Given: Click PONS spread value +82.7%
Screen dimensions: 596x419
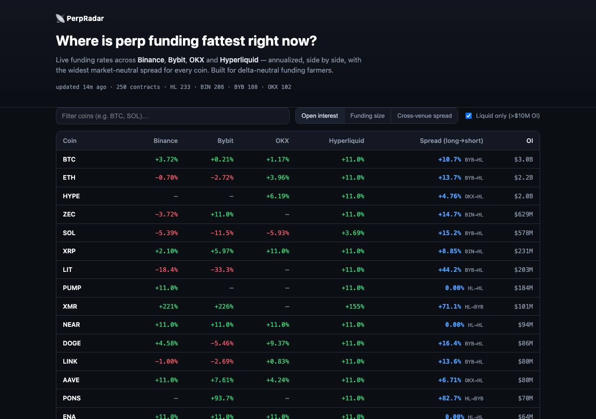Looking at the screenshot, I should point(450,398).
